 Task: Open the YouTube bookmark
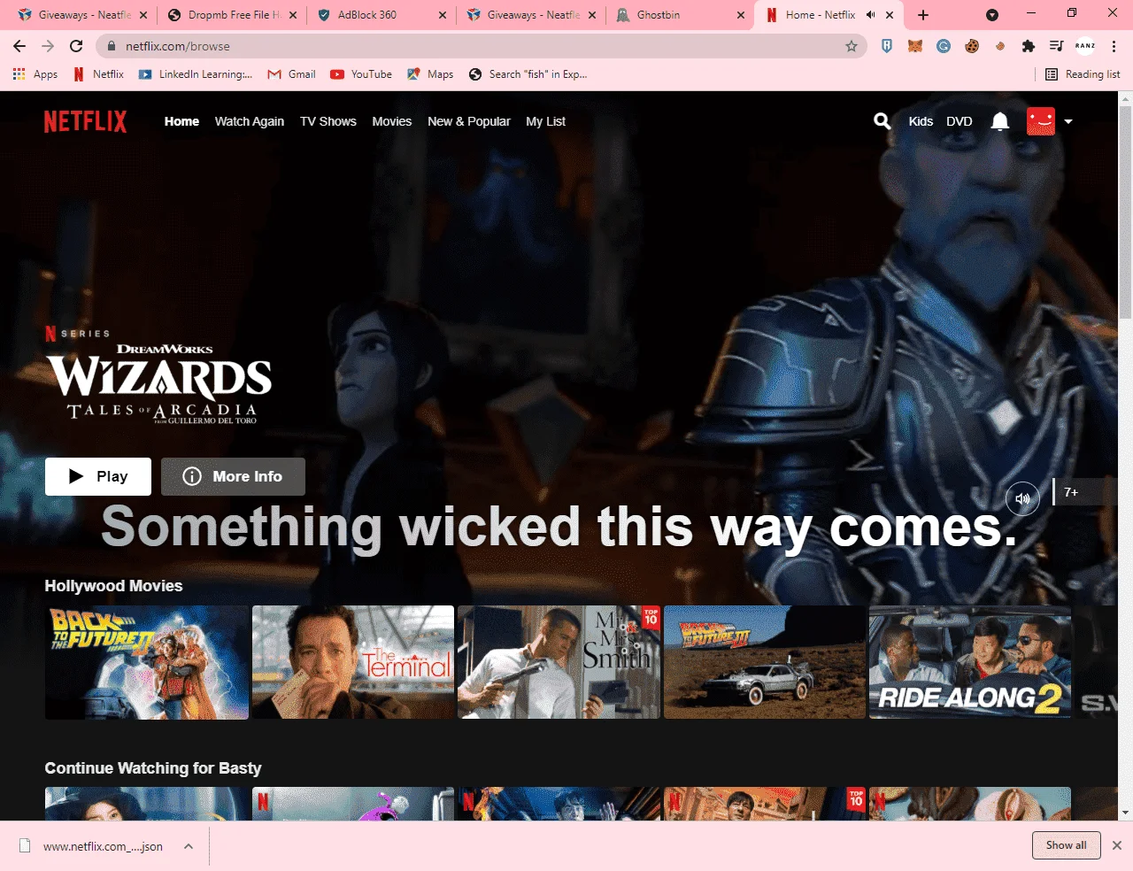(361, 74)
